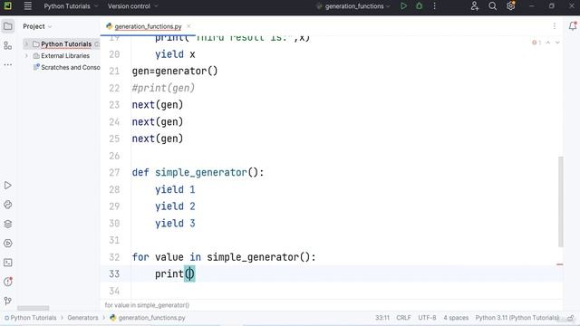Click 'next(gen)' on line 25
Viewport: 580px width, 326px height.
[x=158, y=139]
